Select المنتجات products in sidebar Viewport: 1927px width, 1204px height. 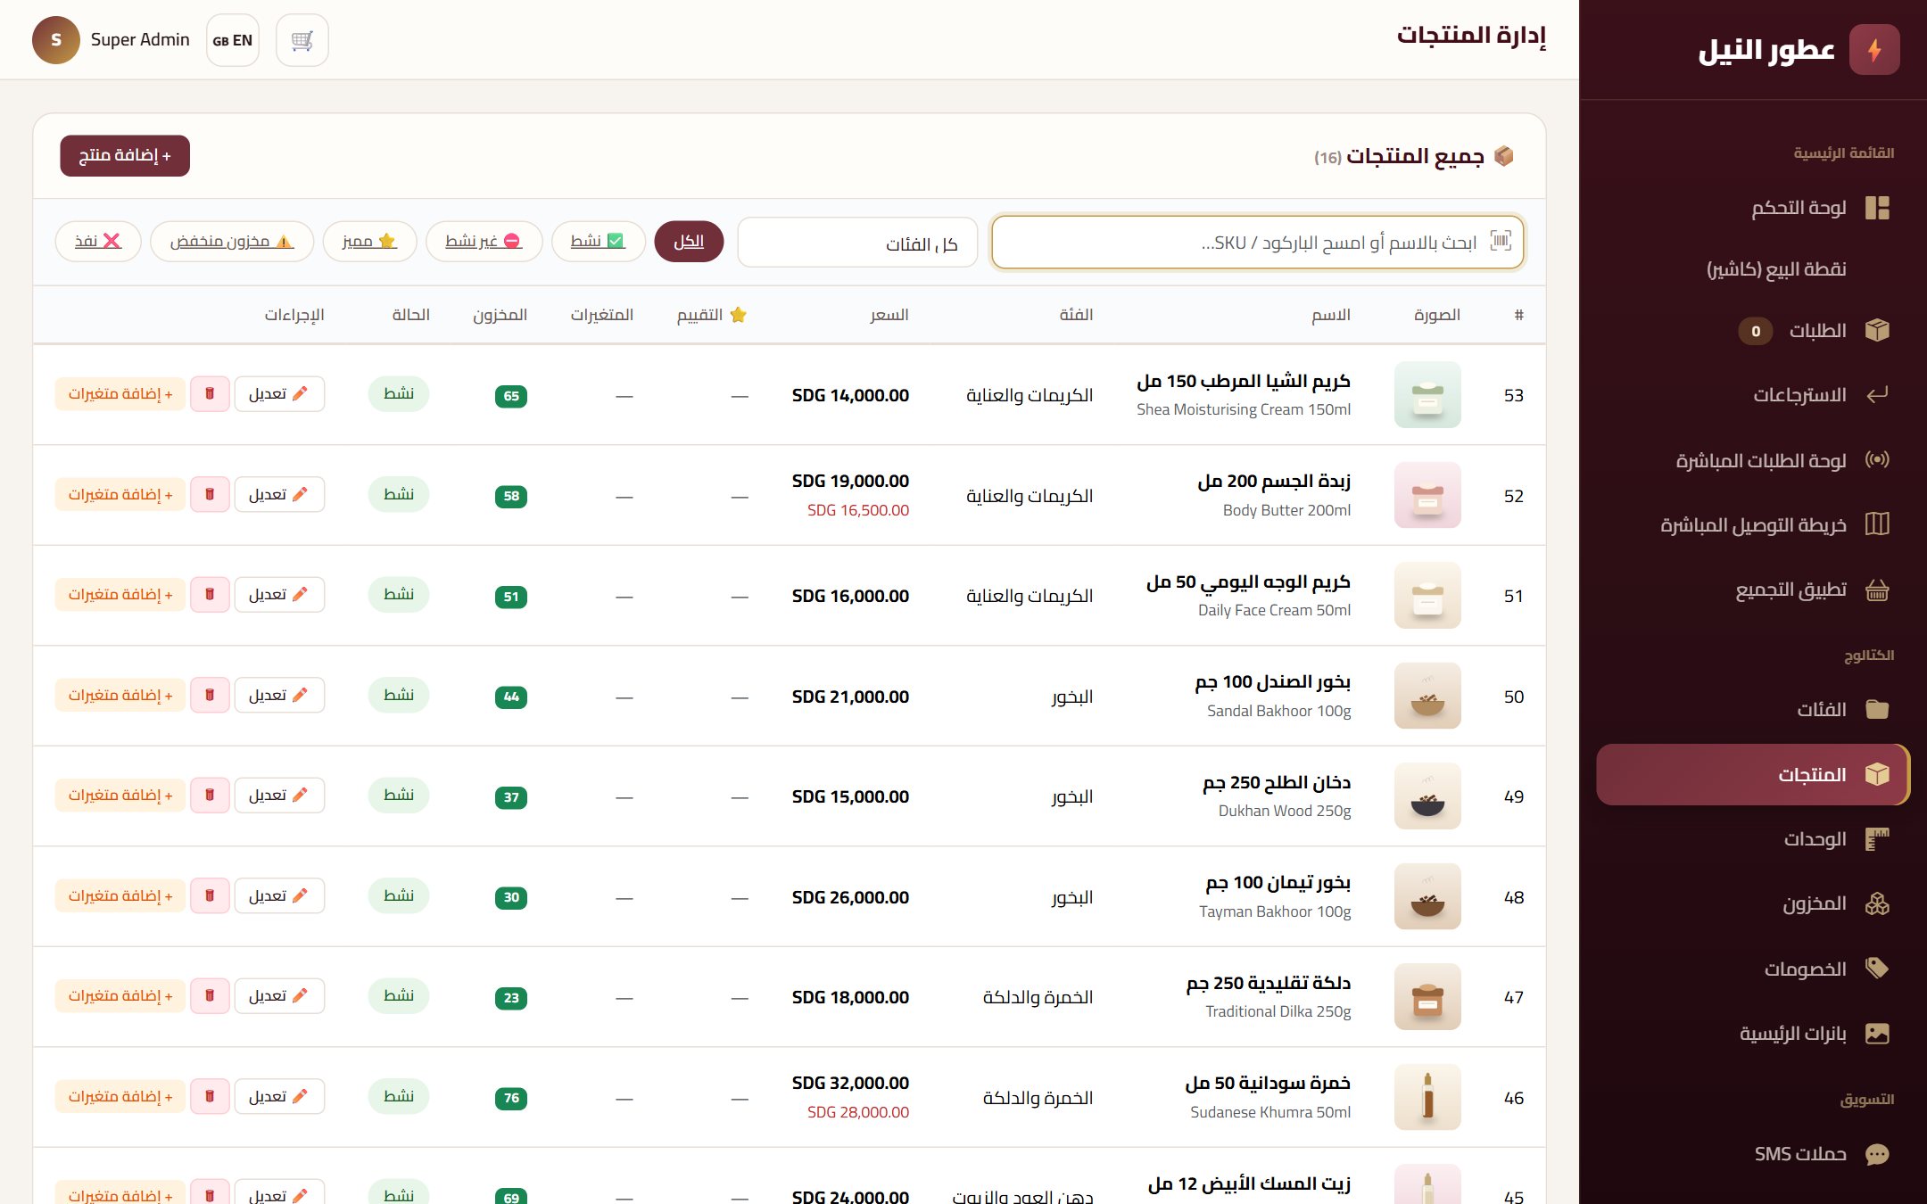[x=1752, y=775]
